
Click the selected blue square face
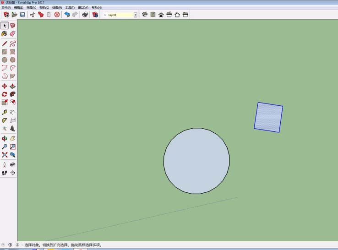(268, 117)
